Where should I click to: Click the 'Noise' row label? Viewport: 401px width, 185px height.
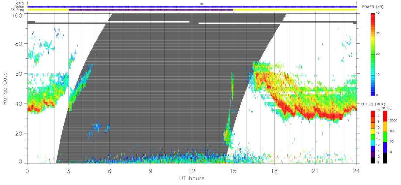[20, 7]
